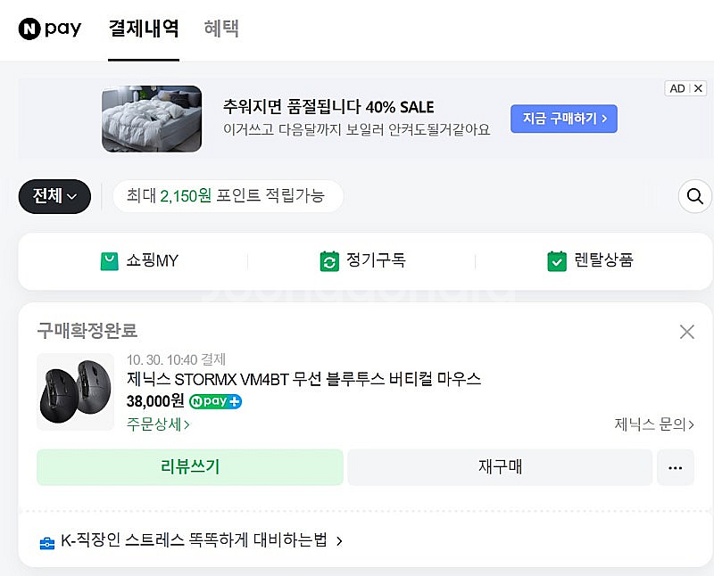Click the briefcase icon beside K-직장인 banner

click(47, 539)
